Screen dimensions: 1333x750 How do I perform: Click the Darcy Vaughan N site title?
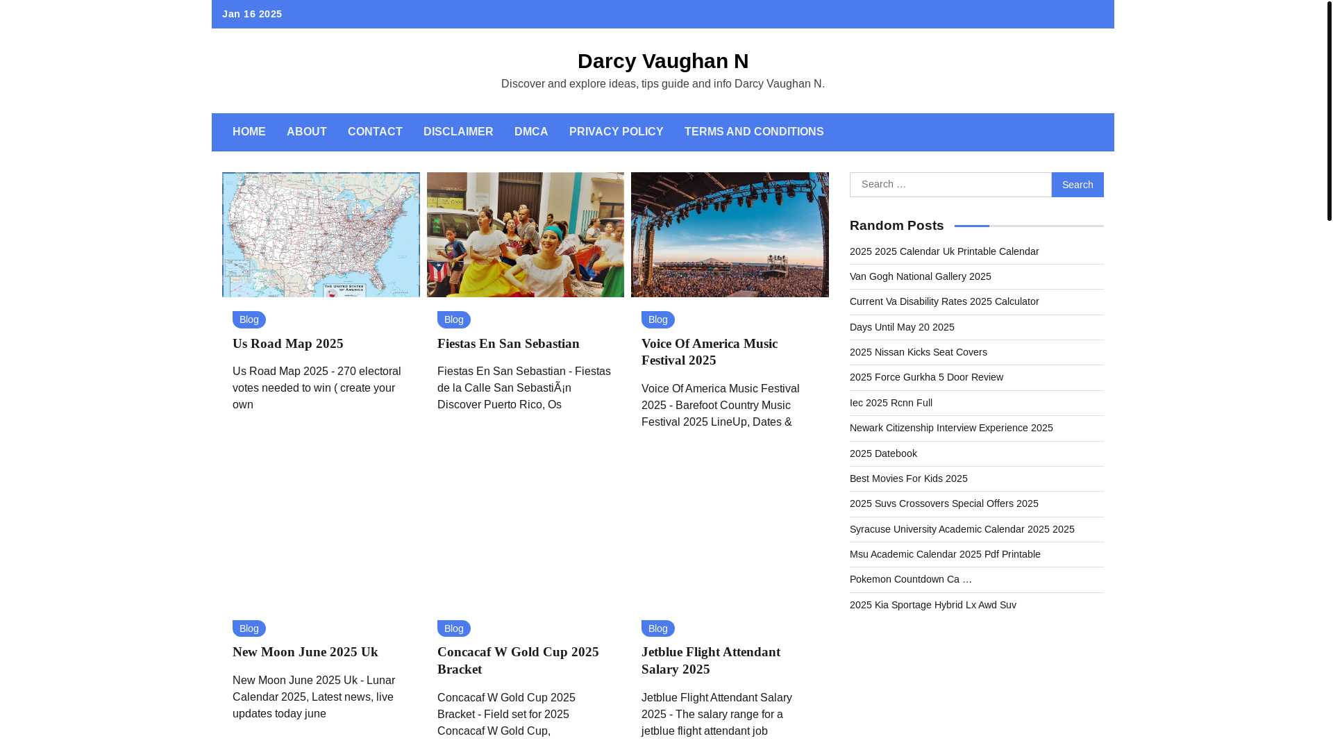[x=663, y=61]
